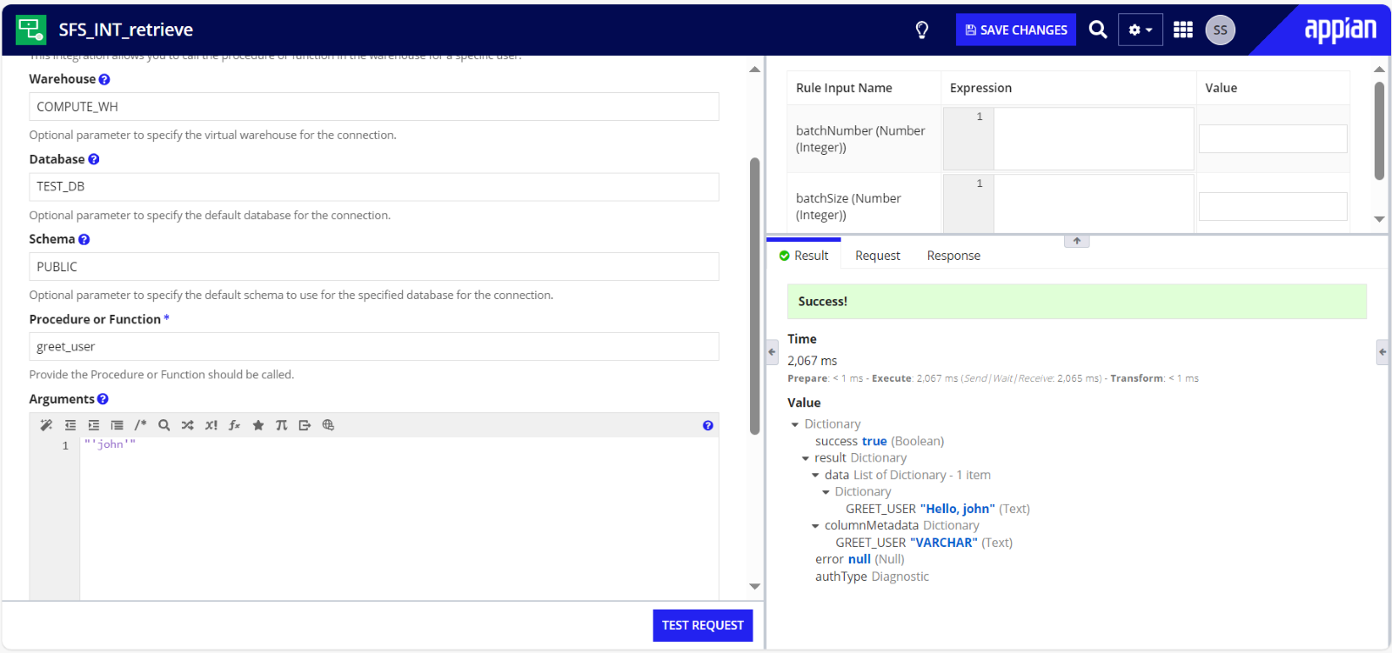Collapse the columnMetadata Dictionary node
This screenshot has width=1392, height=653.
pos(816,526)
